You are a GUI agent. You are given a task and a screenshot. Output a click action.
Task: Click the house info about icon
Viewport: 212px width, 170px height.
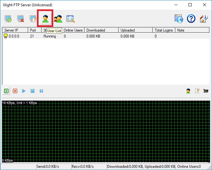[204, 19]
